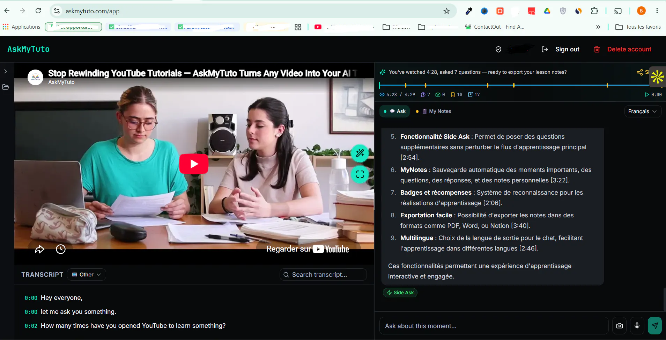Click the Side Ask button
Image resolution: width=666 pixels, height=340 pixels.
pyautogui.click(x=400, y=292)
